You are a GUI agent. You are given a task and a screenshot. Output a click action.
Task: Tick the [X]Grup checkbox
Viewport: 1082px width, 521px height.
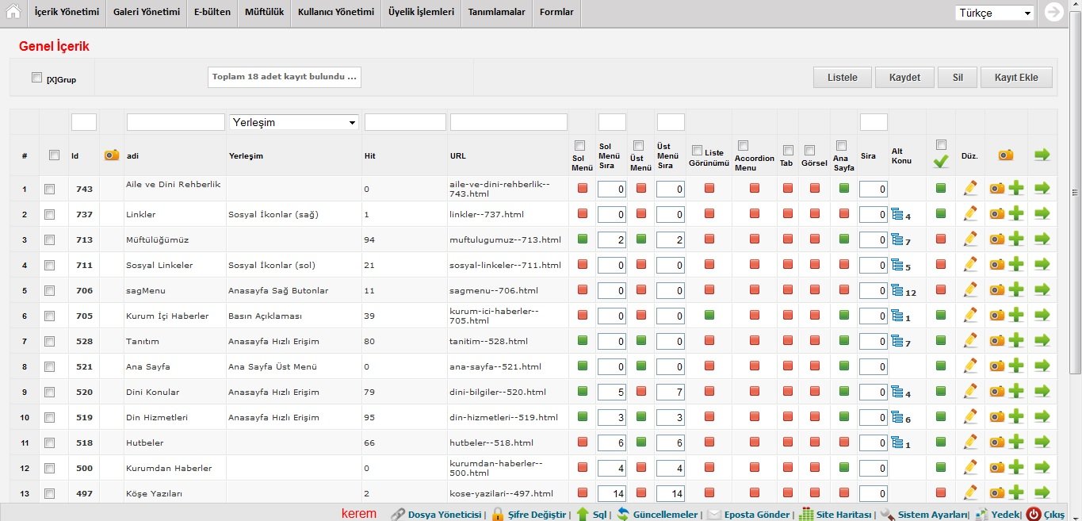coord(36,78)
